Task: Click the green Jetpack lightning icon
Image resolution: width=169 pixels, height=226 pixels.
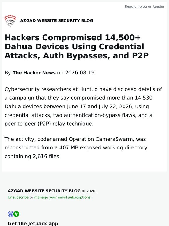Action: click(16, 214)
